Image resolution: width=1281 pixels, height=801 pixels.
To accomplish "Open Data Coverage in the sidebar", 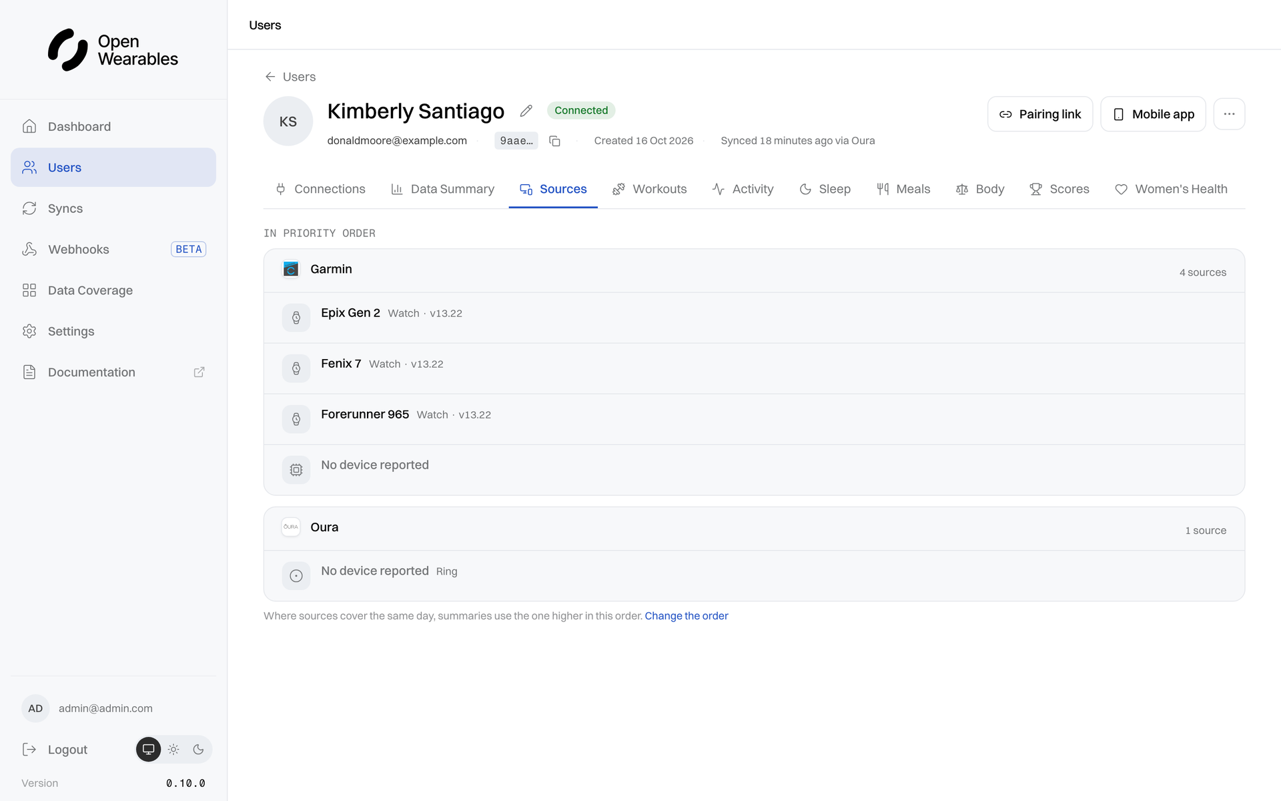I will click(113, 290).
